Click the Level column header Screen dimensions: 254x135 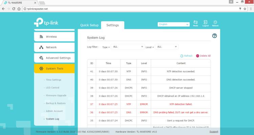[144, 63]
